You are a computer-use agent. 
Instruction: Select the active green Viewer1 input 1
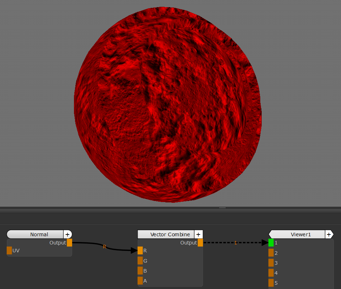click(271, 243)
